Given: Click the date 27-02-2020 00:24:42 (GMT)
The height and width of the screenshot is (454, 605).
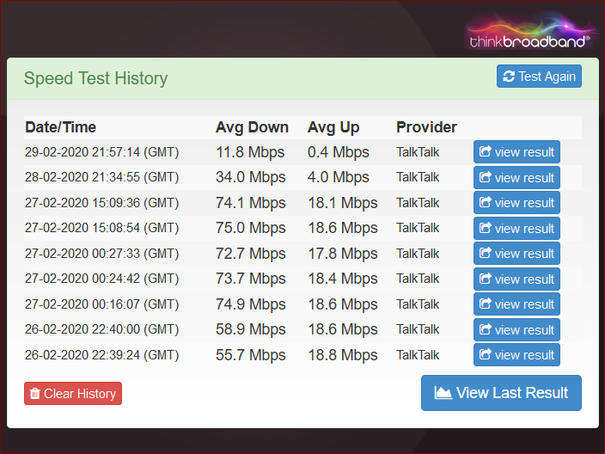Looking at the screenshot, I should point(102,279).
